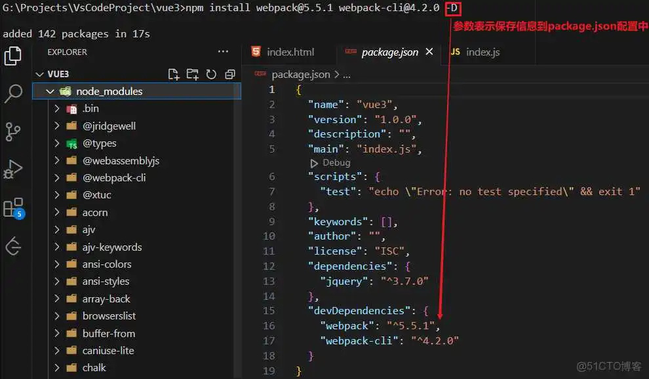Run the Debug codelens above scripts
The image size is (649, 379).
point(331,162)
